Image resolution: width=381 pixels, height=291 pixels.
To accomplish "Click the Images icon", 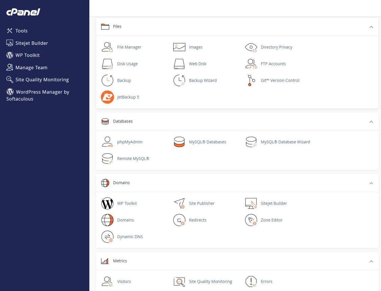I will [179, 47].
